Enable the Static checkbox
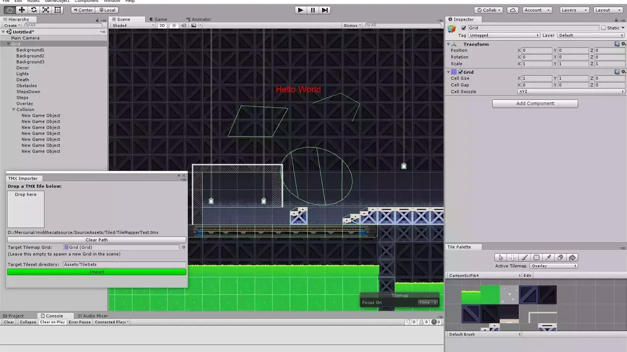The height and width of the screenshot is (352, 627). (603, 28)
